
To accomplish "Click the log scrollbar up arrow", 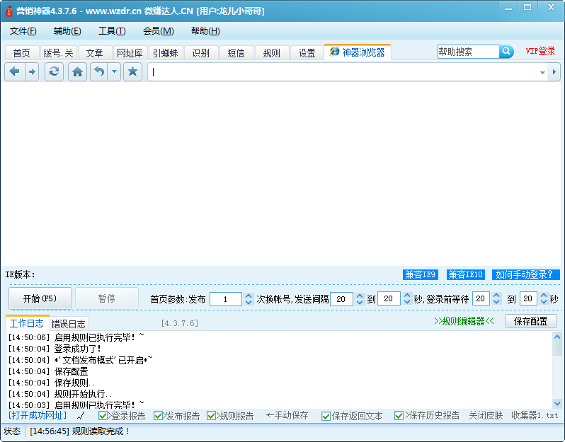I will point(557,337).
